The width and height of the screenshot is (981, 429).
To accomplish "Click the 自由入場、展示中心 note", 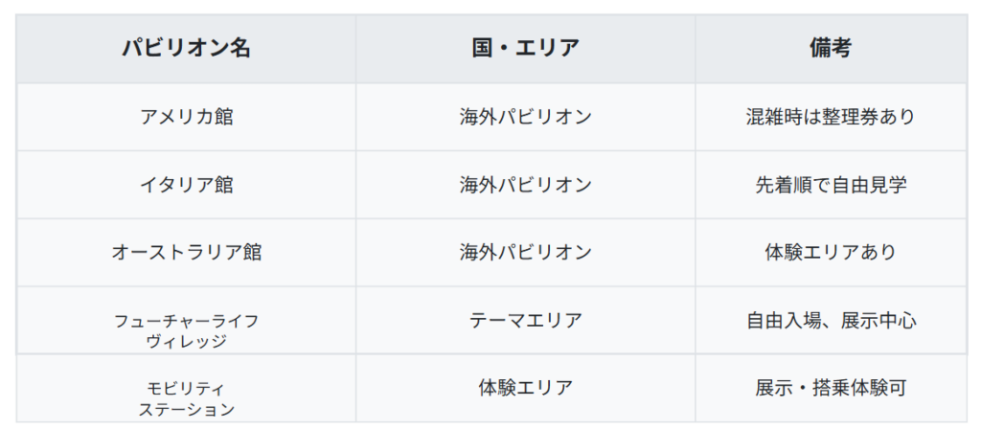I will (x=831, y=321).
